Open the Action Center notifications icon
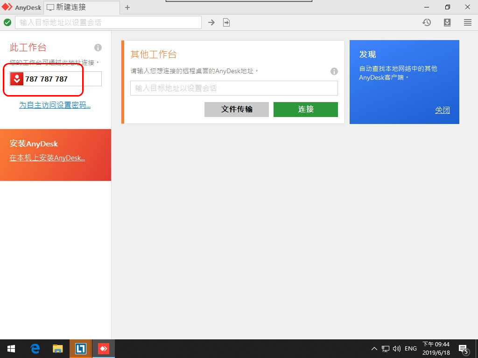 [463, 349]
